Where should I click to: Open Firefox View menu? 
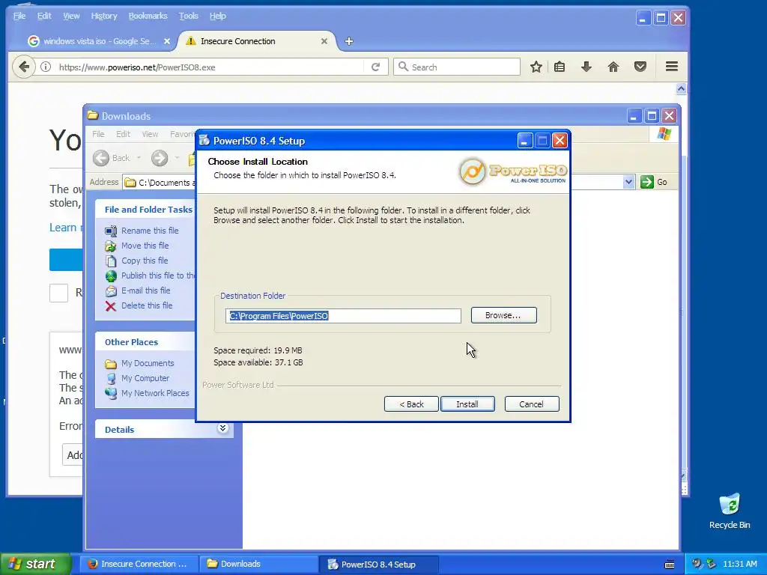coord(71,16)
